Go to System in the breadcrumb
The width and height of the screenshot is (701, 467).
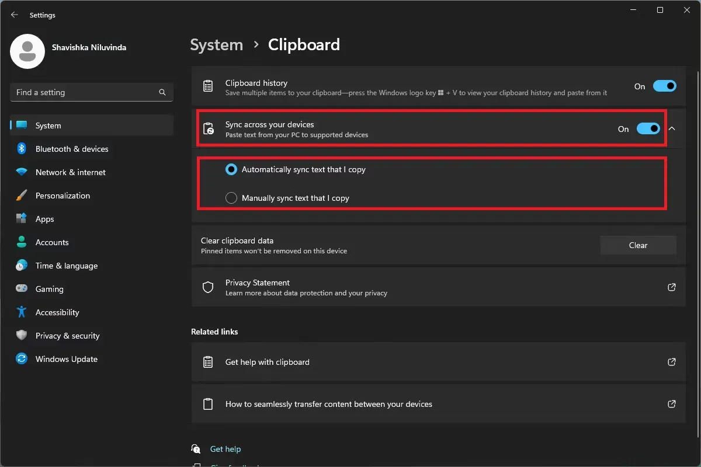[x=217, y=45]
